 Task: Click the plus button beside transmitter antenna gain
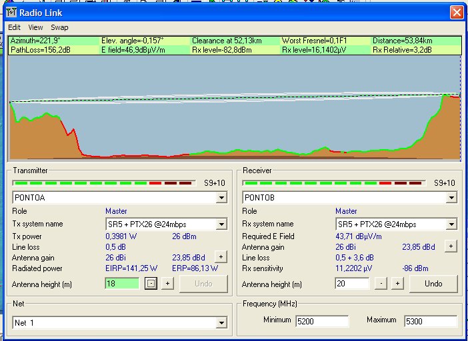(221, 257)
